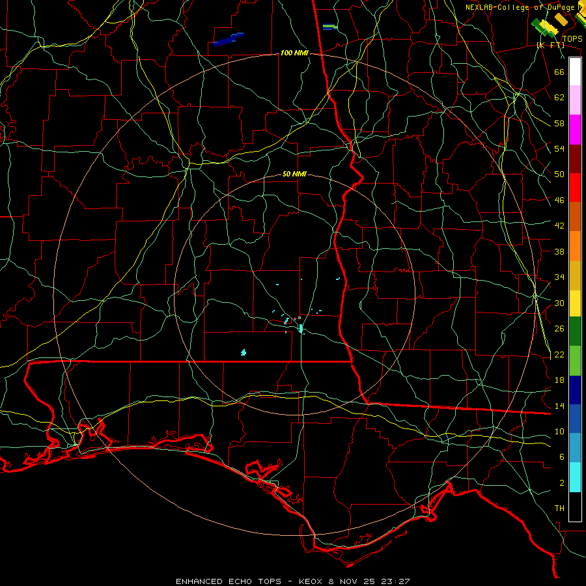Click the legend value 34

[559, 277]
